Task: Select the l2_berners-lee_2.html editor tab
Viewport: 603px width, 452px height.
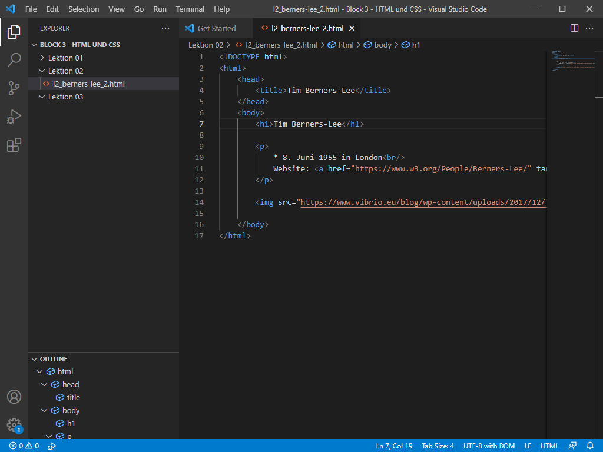Action: click(x=307, y=28)
